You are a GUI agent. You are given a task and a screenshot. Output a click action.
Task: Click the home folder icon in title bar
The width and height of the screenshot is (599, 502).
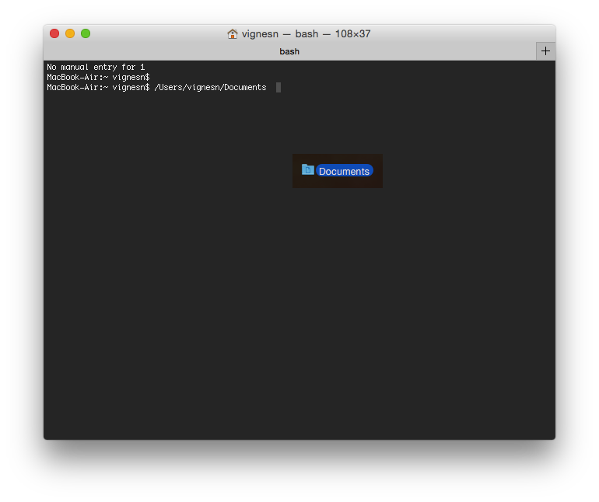[x=233, y=34]
